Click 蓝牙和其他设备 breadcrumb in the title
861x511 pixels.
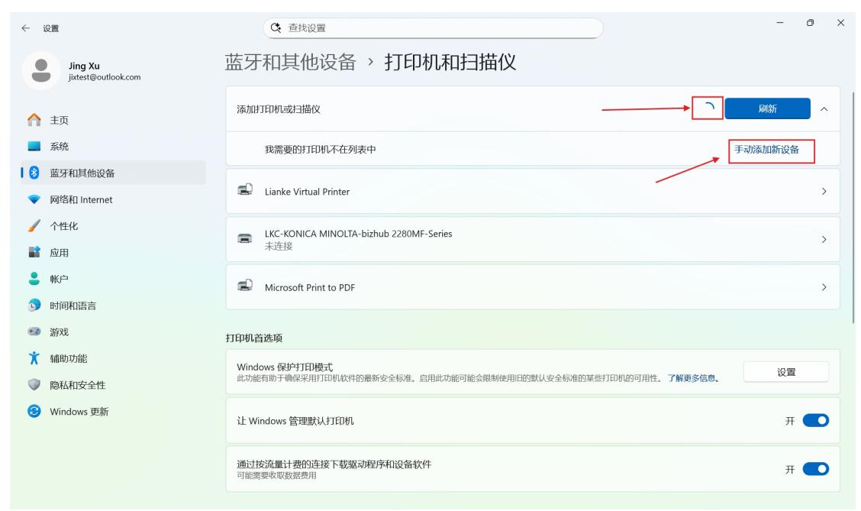pos(291,62)
